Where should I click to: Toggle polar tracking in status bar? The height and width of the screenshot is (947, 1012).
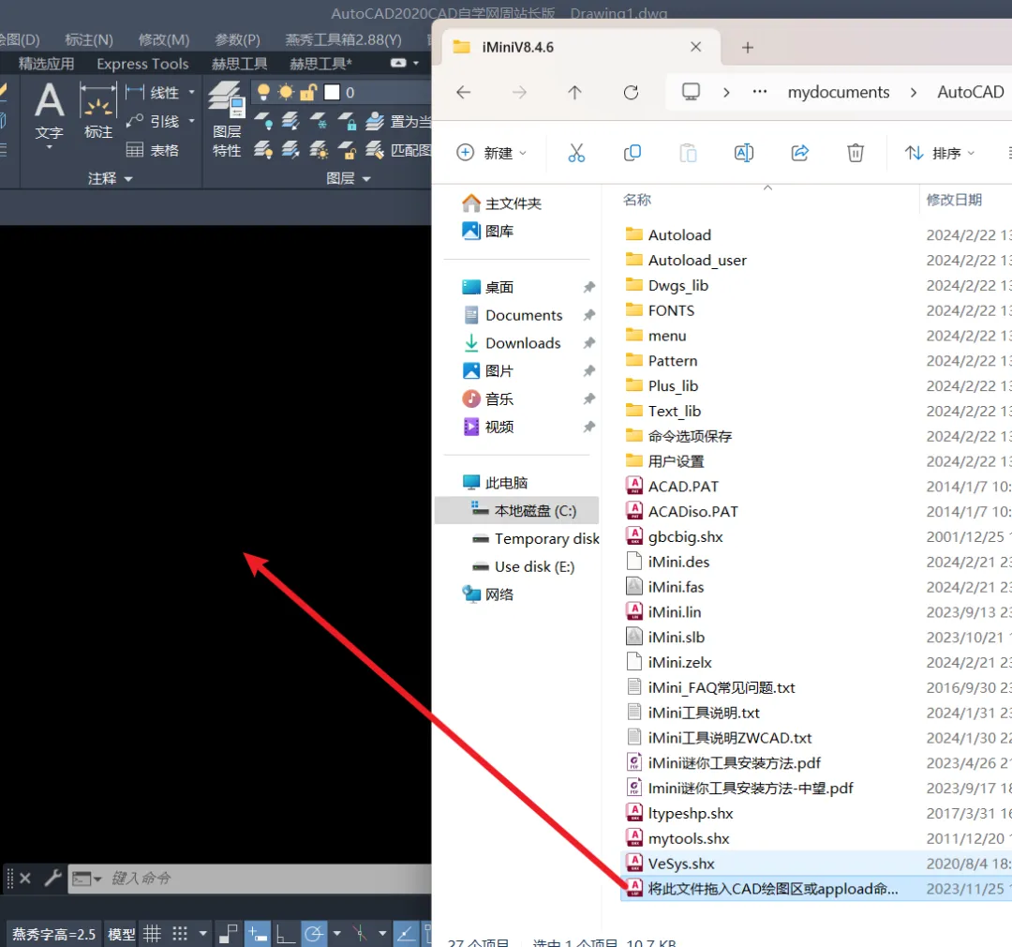(314, 934)
